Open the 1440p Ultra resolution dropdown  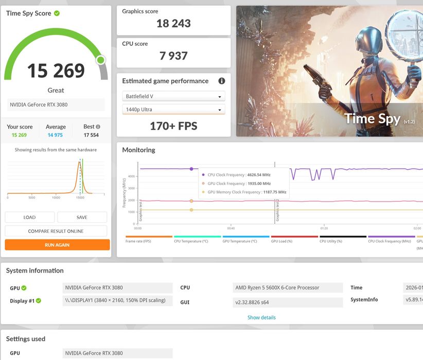point(173,109)
